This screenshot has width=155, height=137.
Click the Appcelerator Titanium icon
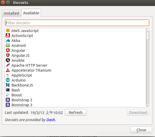(x=8, y=70)
